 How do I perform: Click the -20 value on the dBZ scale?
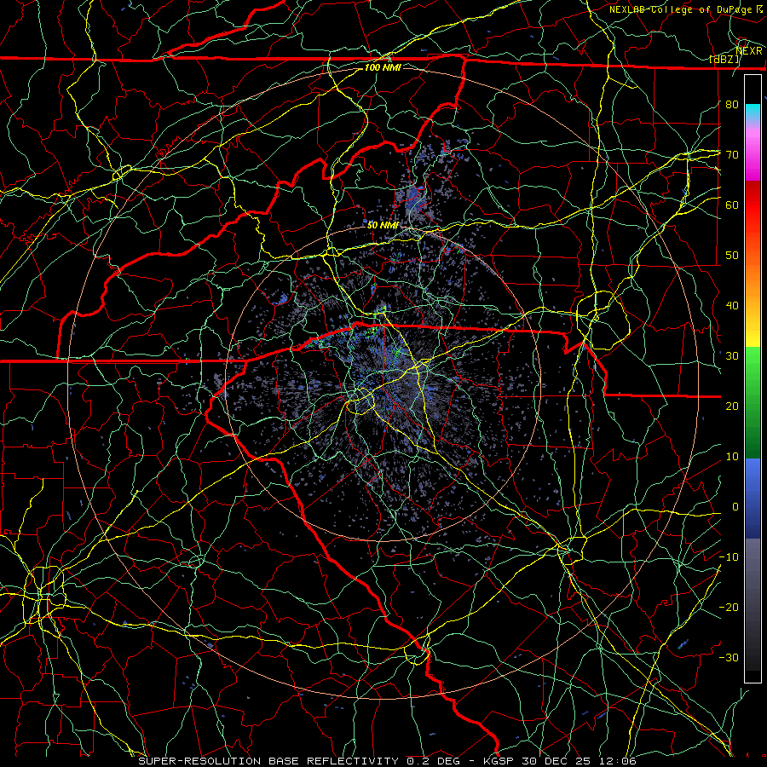click(x=729, y=607)
